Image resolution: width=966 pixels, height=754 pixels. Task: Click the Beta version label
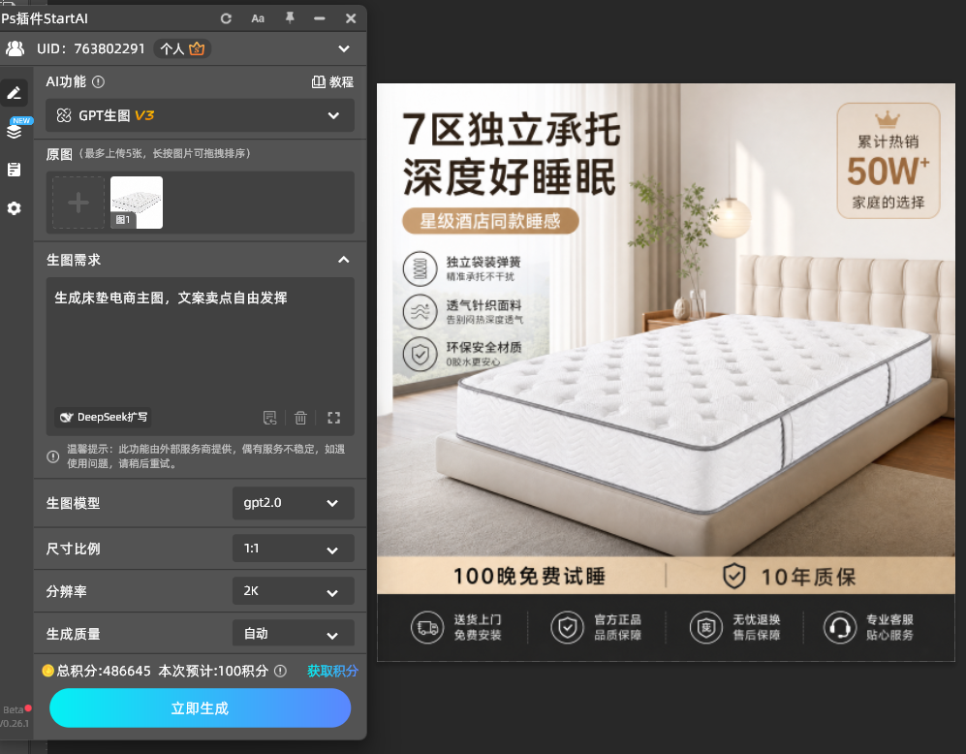[x=13, y=709]
